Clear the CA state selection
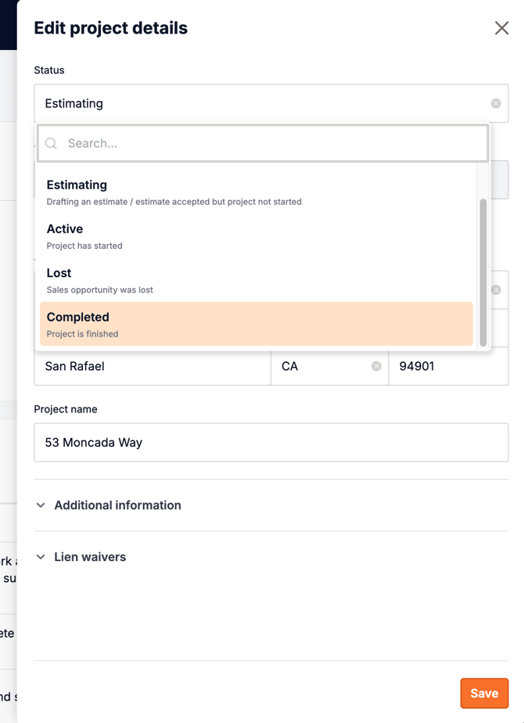The width and height of the screenshot is (524, 723). tap(376, 366)
